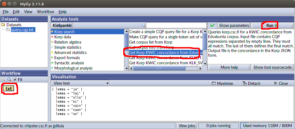295x129 pixels.
Task: Open the Edit menu
Action: click(x=16, y=12)
